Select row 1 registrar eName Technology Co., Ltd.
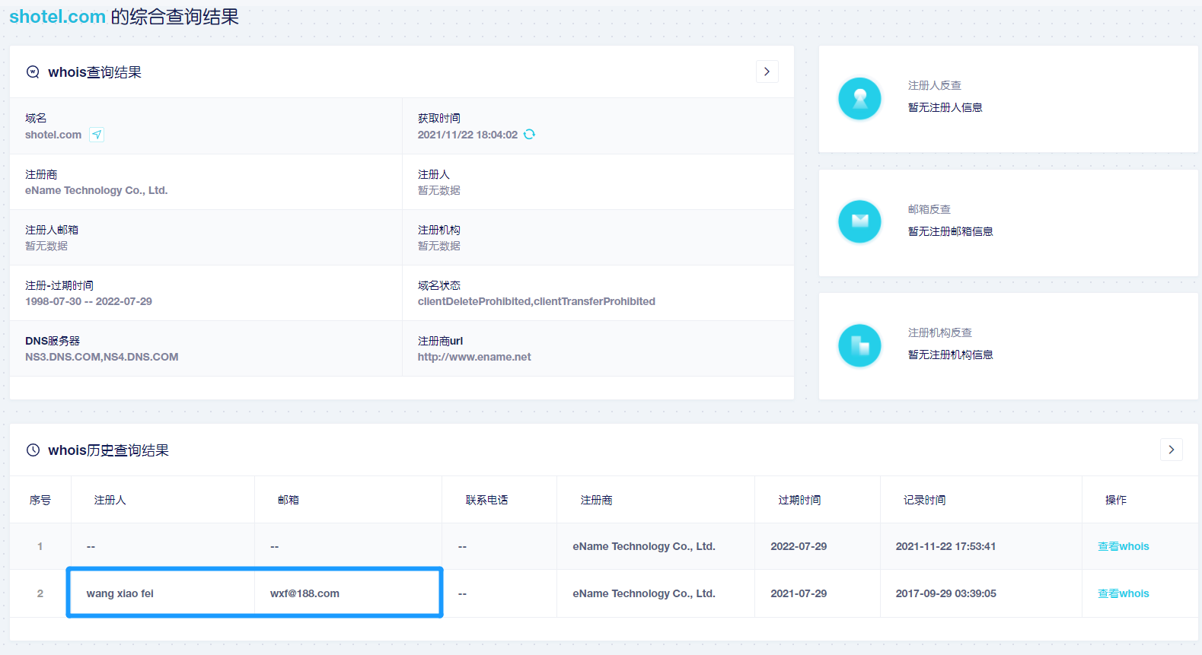This screenshot has height=655, width=1202. 644,546
